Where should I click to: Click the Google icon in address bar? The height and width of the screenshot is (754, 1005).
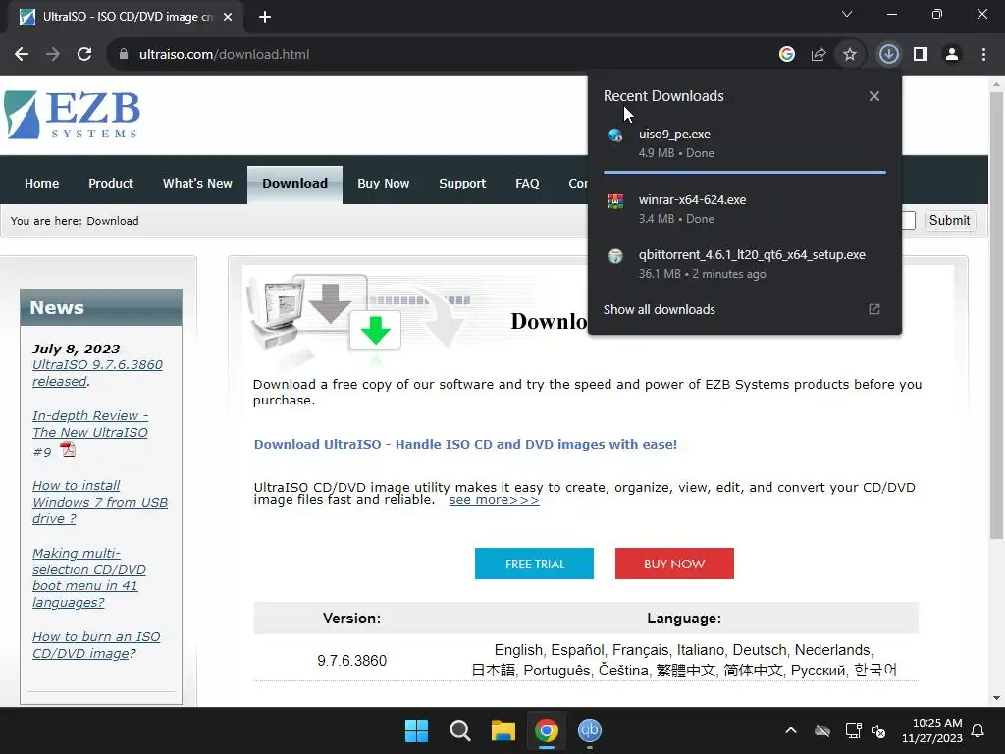pyautogui.click(x=787, y=55)
